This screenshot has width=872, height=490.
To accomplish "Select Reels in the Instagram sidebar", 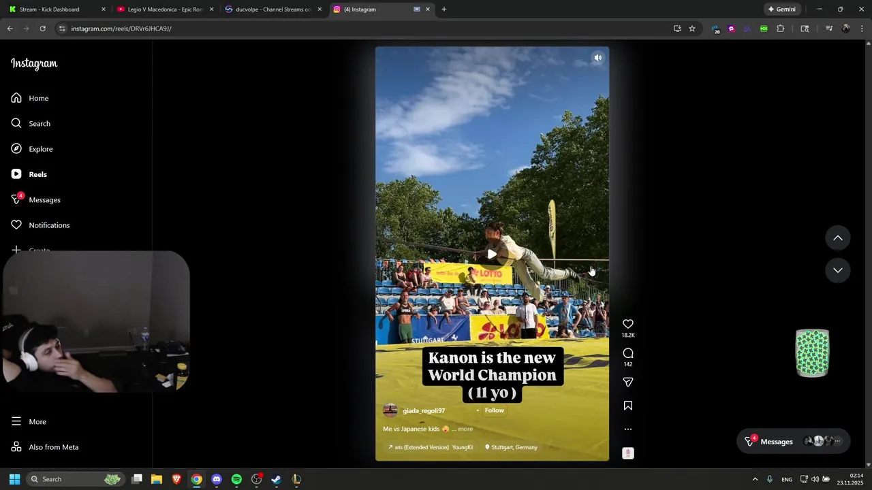I will [x=29, y=174].
